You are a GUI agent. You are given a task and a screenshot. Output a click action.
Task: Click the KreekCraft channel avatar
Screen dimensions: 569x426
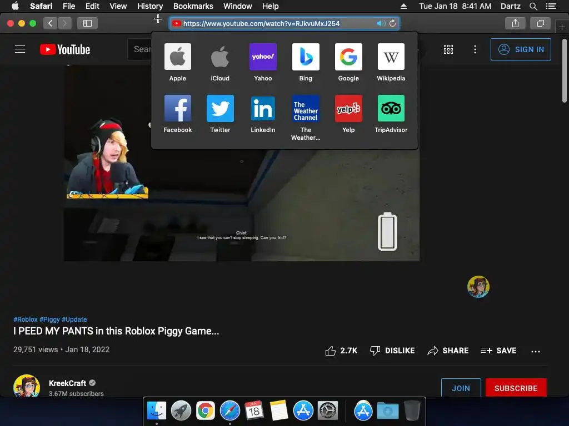click(x=27, y=386)
